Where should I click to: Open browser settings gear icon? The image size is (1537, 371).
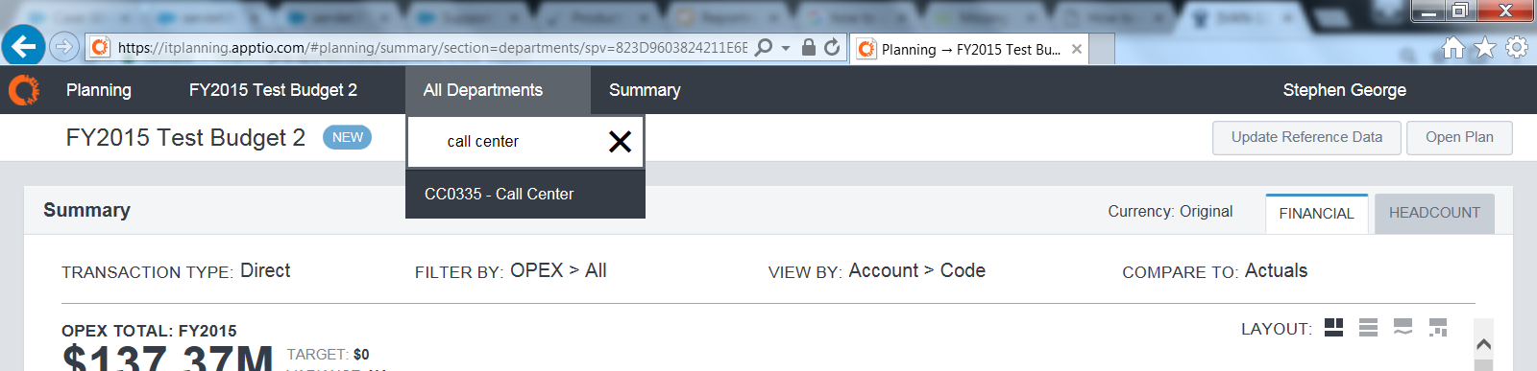pos(1517,47)
